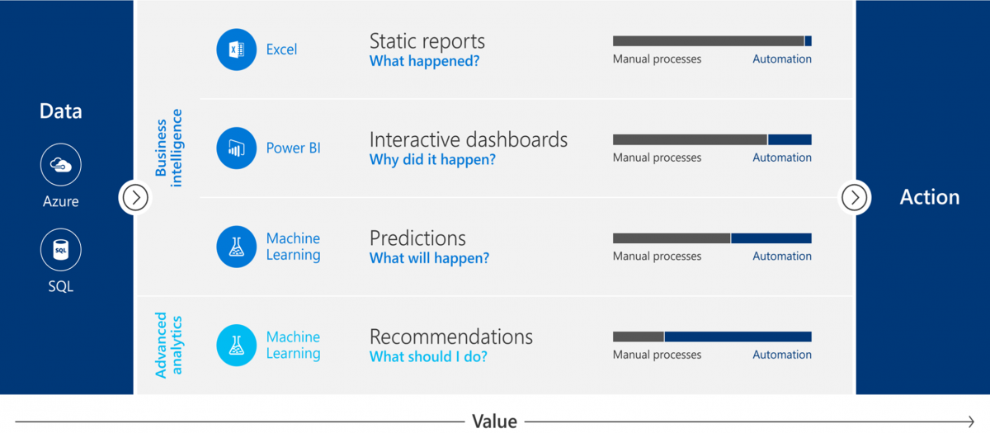Image resolution: width=990 pixels, height=433 pixels.
Task: Click 'What should I do?' link
Action: click(428, 357)
